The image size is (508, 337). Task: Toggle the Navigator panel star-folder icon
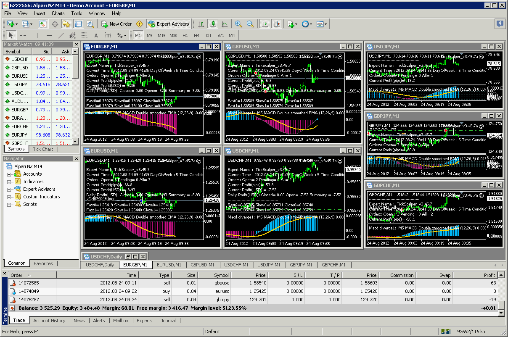coord(66,24)
